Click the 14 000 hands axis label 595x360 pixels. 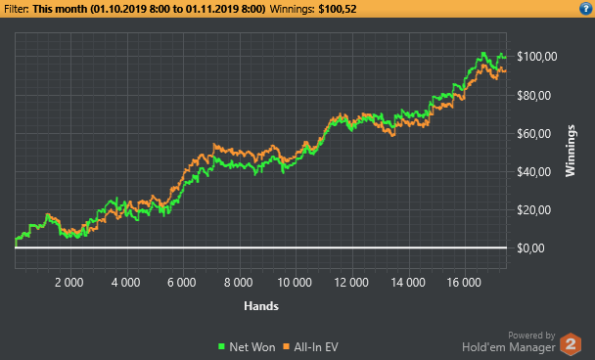(408, 283)
